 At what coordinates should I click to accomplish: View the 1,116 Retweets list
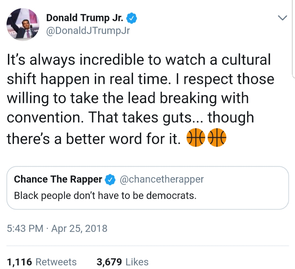click(x=42, y=262)
